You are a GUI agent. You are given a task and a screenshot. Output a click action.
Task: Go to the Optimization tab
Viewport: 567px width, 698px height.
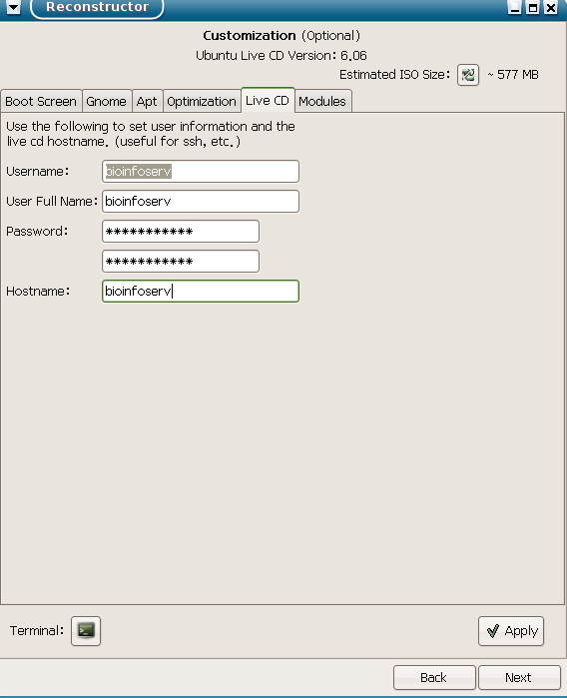[202, 102]
